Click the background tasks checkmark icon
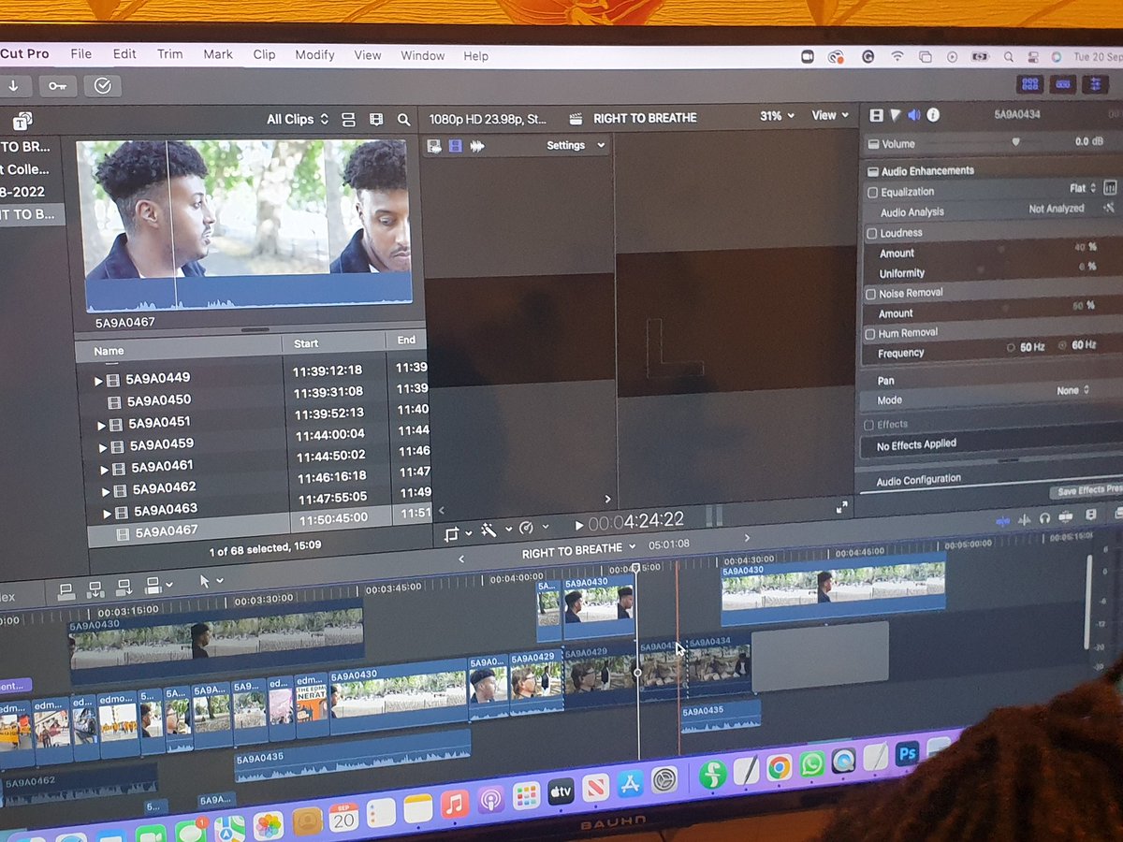 103,86
